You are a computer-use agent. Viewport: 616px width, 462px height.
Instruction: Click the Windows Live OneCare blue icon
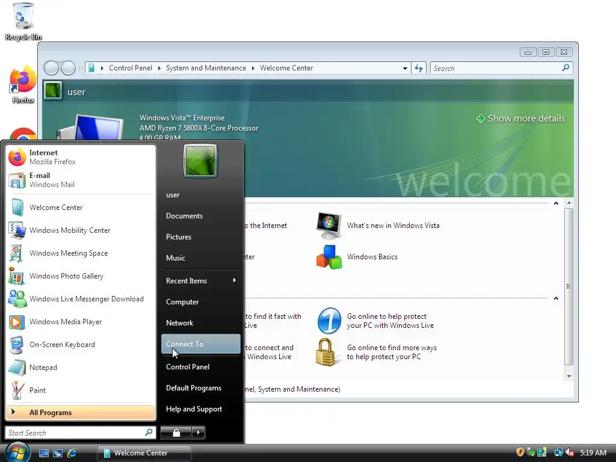(x=329, y=321)
